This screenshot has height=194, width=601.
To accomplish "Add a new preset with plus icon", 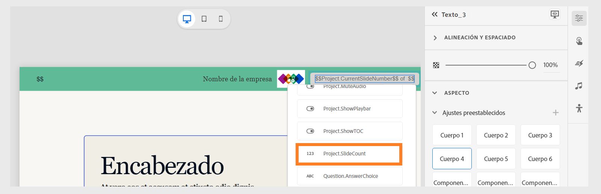I will point(556,113).
